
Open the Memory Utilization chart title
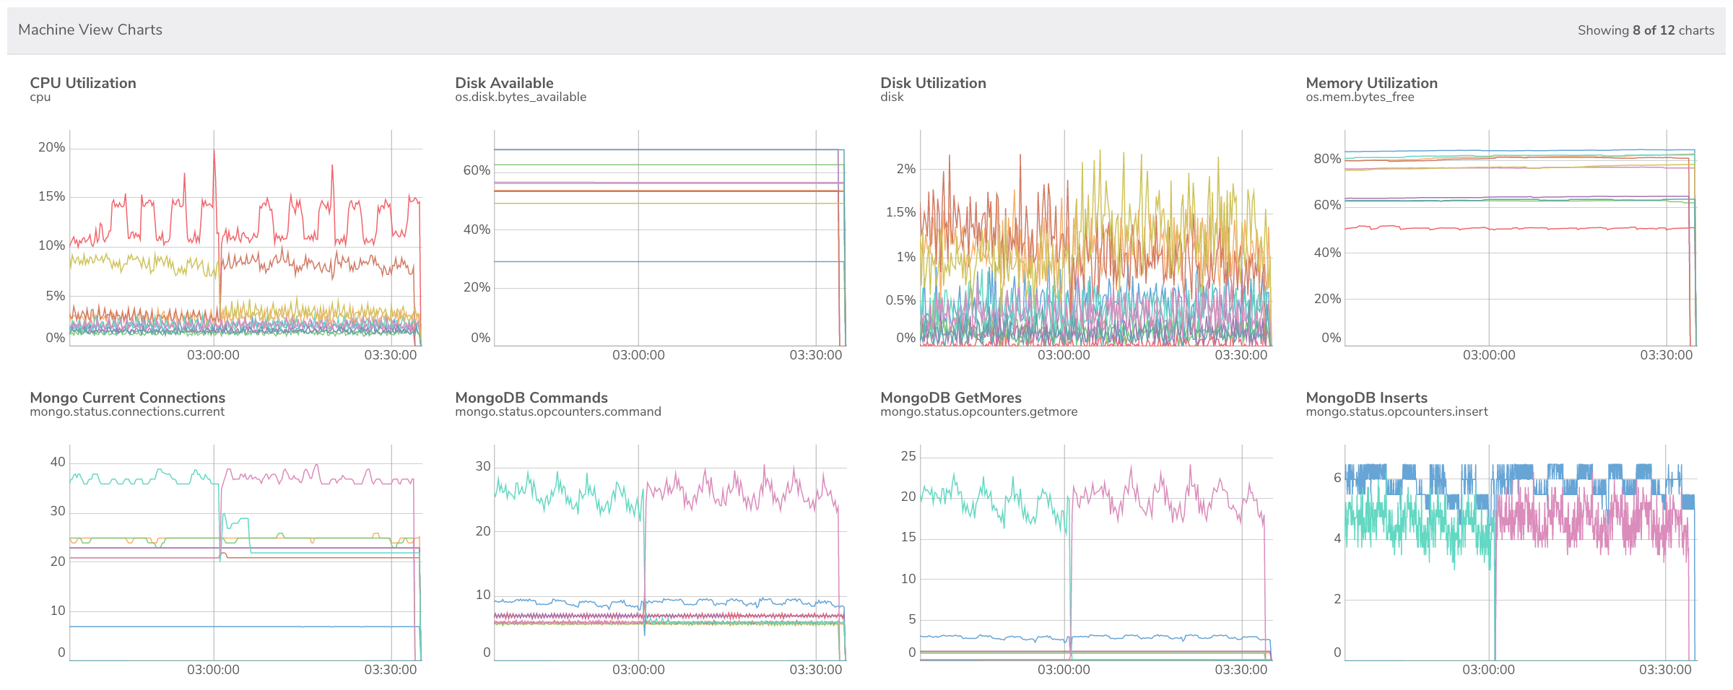point(1371,83)
